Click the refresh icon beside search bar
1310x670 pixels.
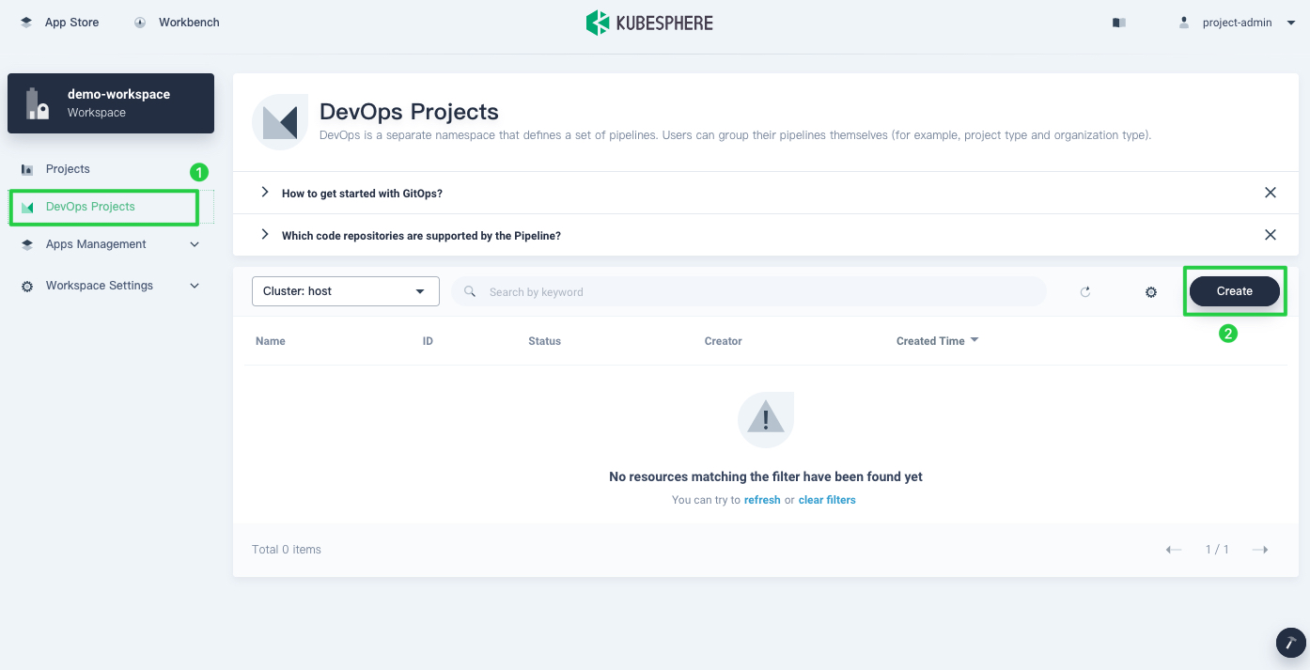1085,292
